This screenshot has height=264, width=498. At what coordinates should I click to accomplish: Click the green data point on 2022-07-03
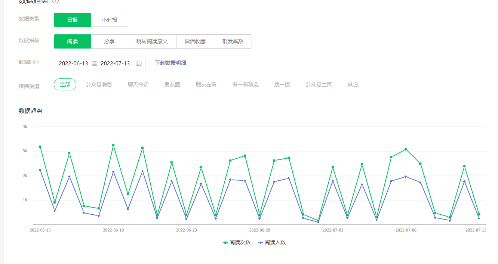333,167
